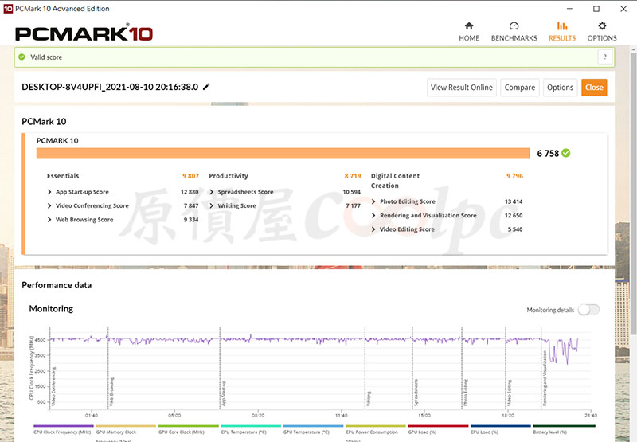
Task: Click the GPU Core Clock legend swatch
Action: [x=189, y=426]
